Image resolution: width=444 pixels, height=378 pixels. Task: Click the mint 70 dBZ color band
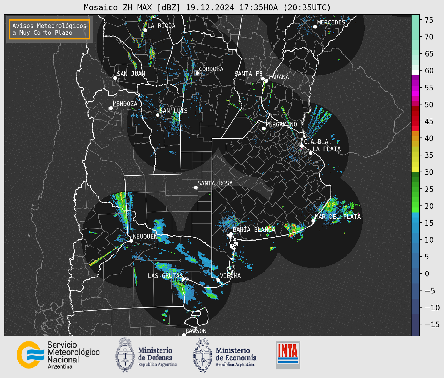pos(415,37)
